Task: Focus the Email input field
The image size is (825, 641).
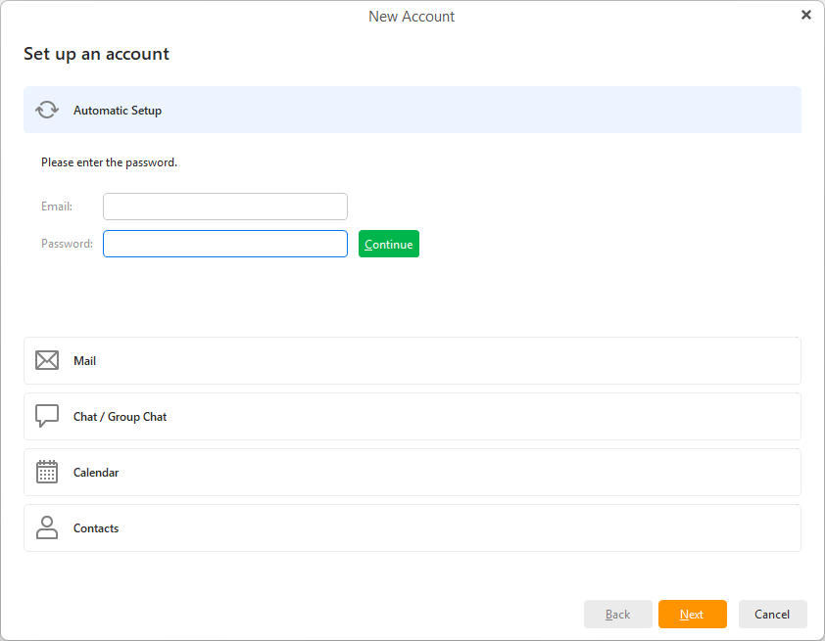Action: pyautogui.click(x=225, y=206)
